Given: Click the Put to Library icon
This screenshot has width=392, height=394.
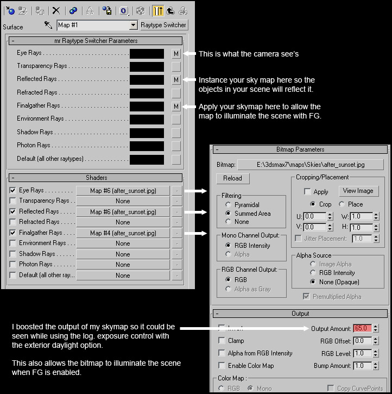Looking at the screenshot, I should [x=107, y=11].
